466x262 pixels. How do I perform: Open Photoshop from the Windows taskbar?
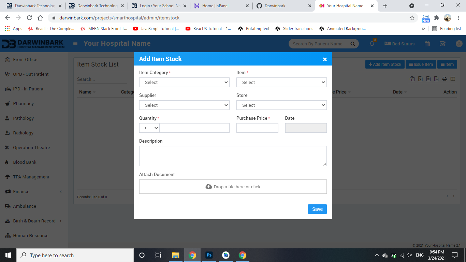209,255
